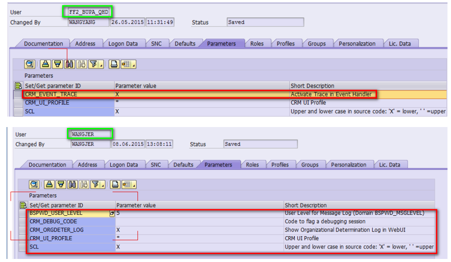Open SNC tab in FF2_BUPA_QHD user panel

pos(156,44)
